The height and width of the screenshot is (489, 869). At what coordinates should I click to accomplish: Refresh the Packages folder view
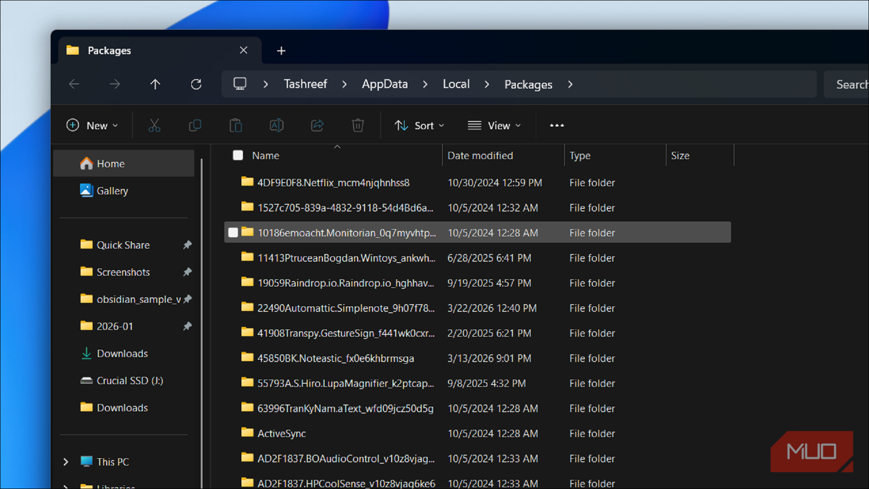[x=196, y=84]
